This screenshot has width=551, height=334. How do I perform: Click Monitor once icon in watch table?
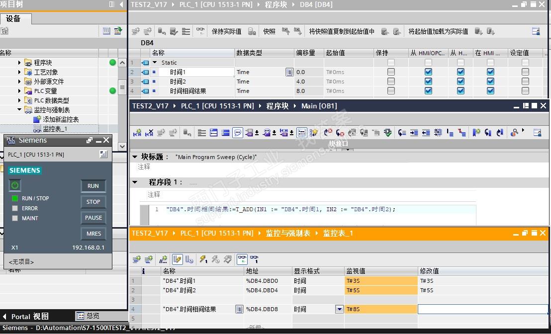click(x=254, y=259)
